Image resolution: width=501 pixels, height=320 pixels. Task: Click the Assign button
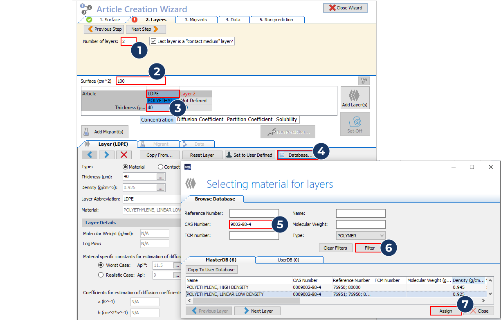[x=445, y=311]
